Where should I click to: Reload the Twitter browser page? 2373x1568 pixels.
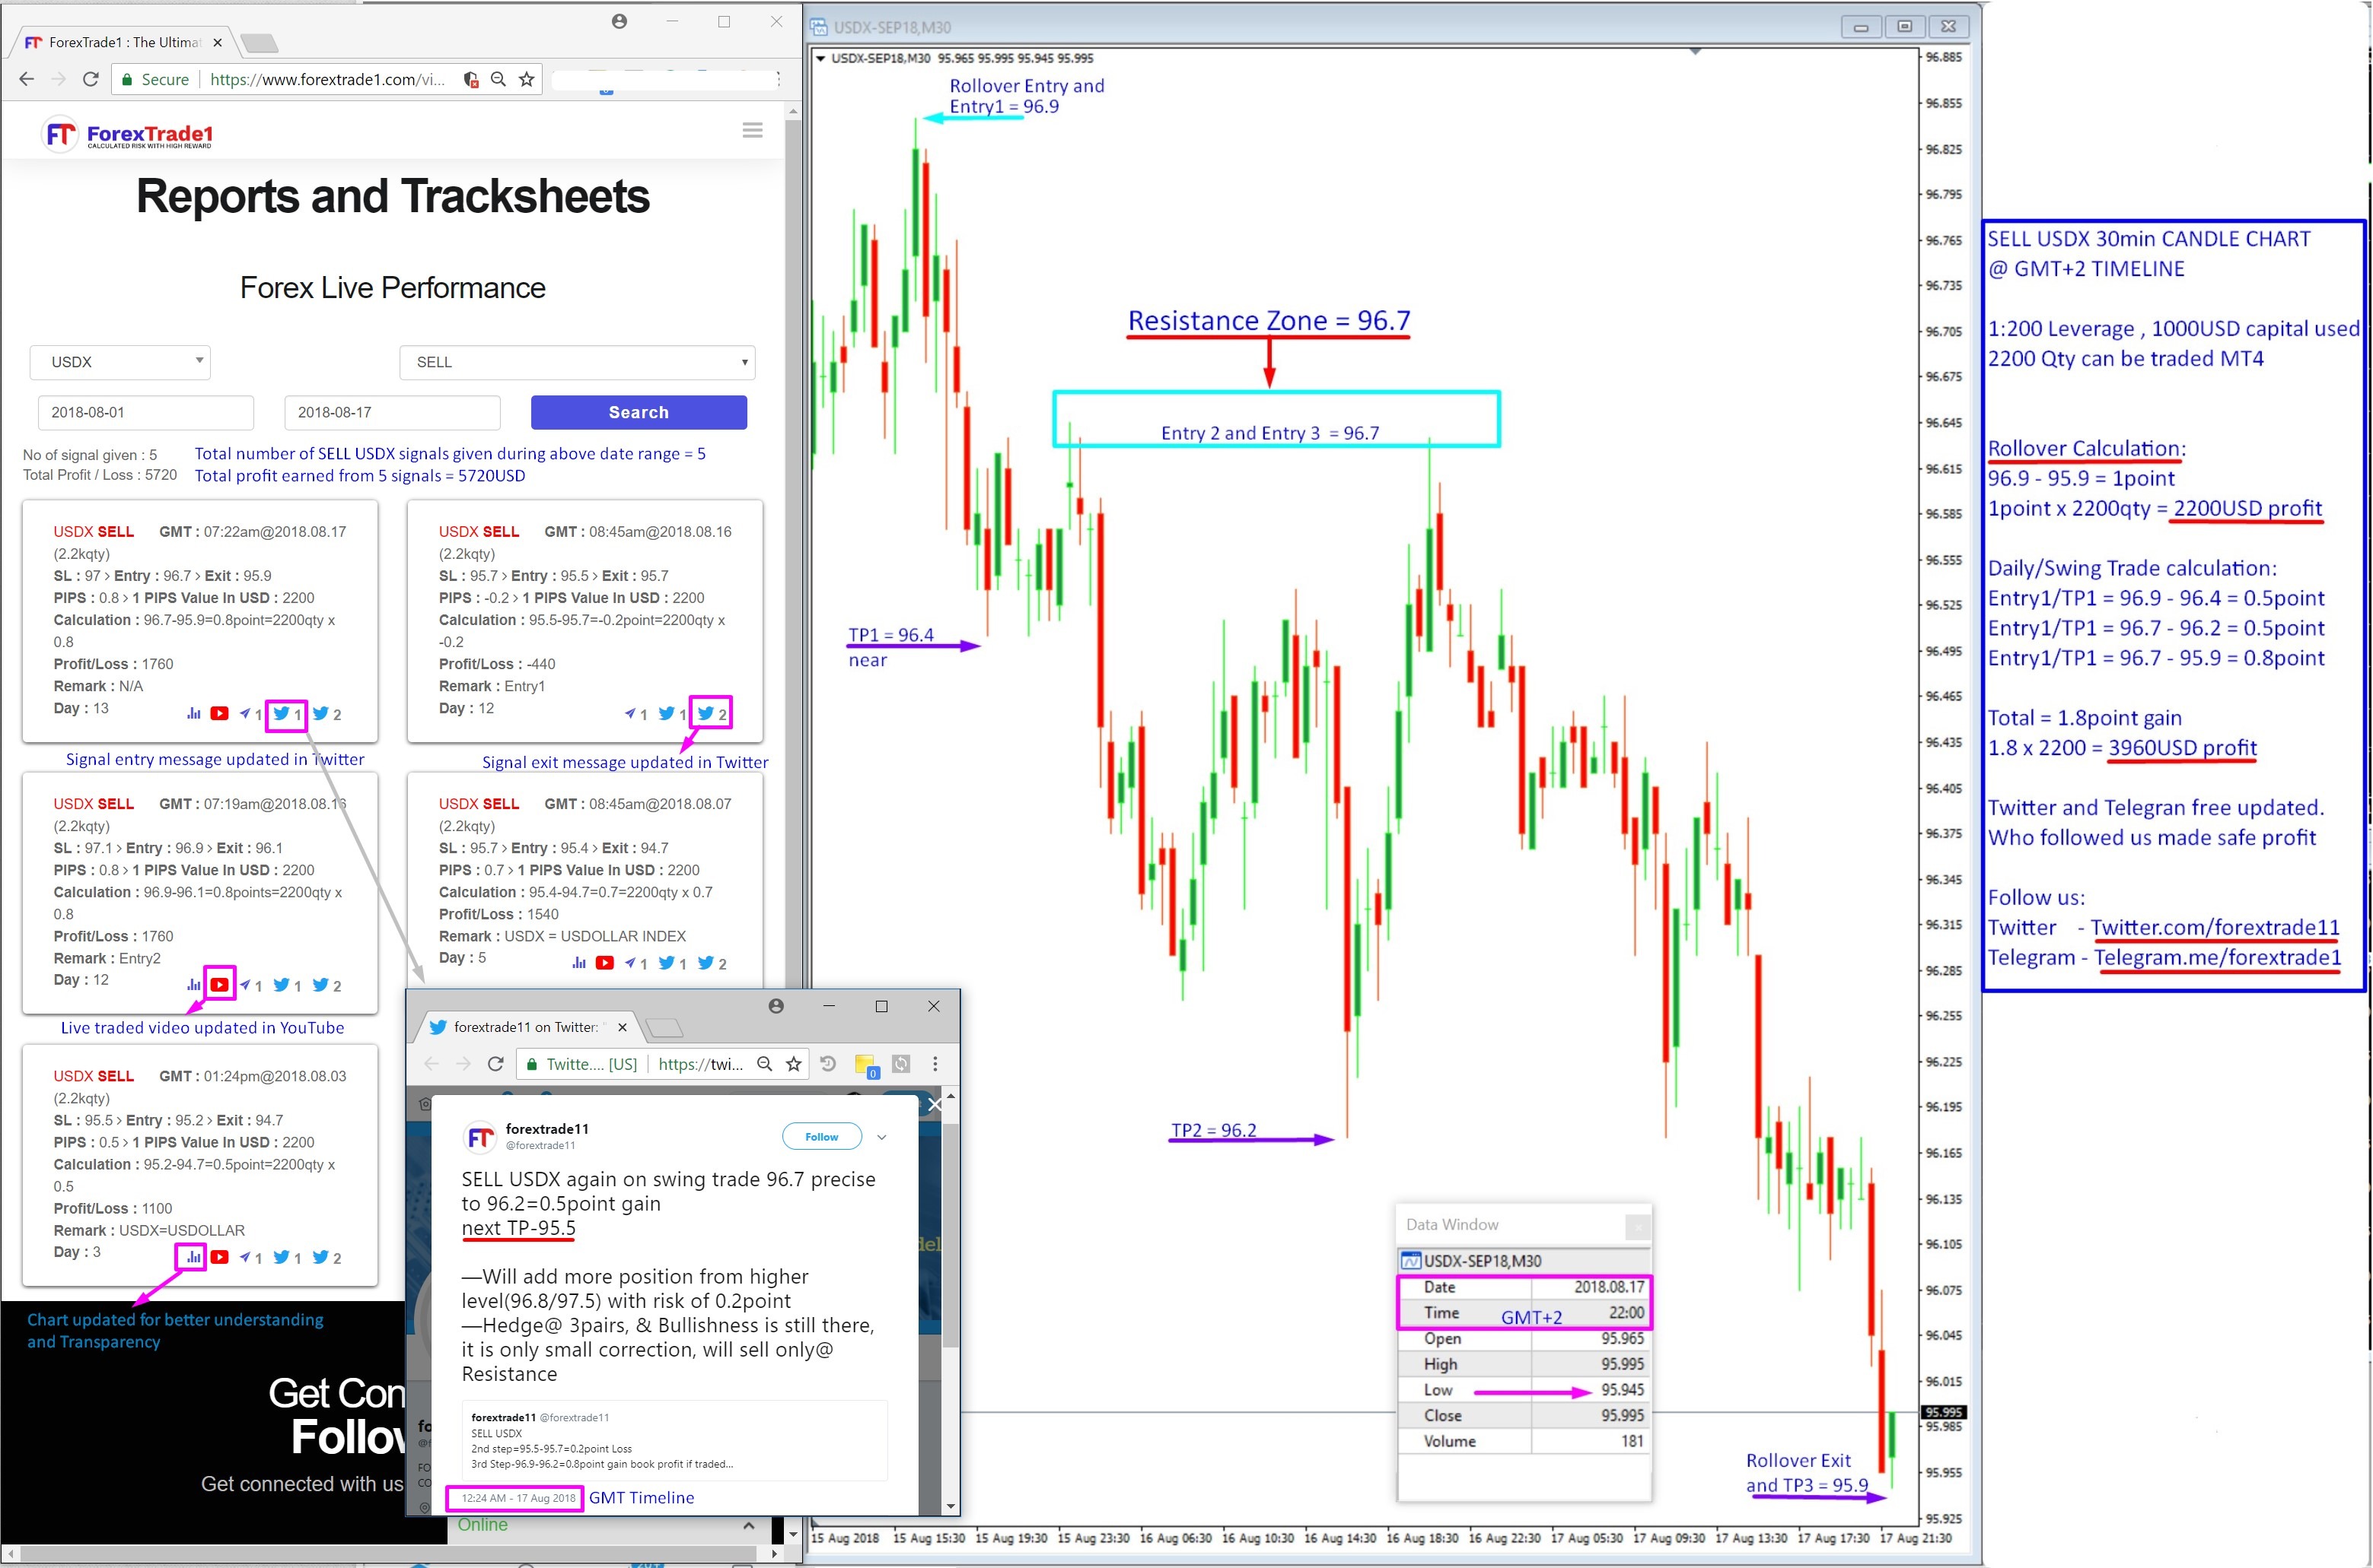coord(495,1064)
